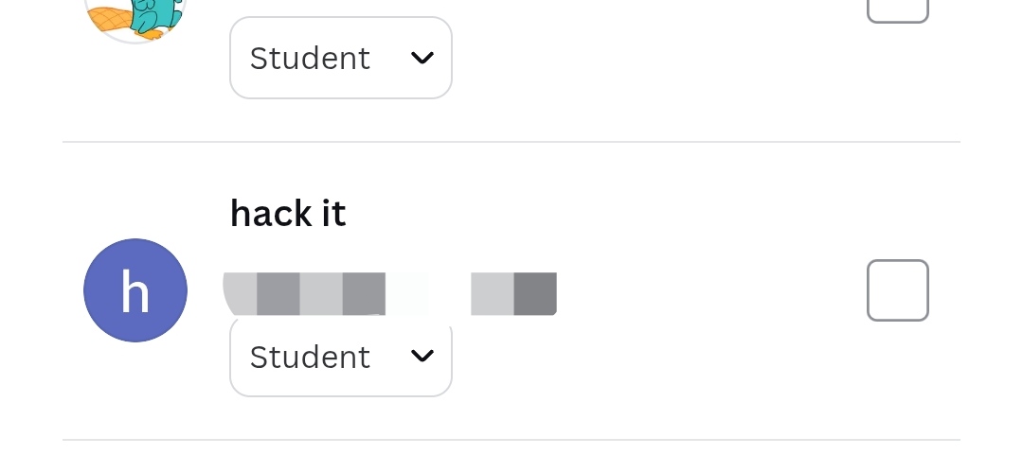
Task: Expand the role options for hack it
Action: [340, 357]
